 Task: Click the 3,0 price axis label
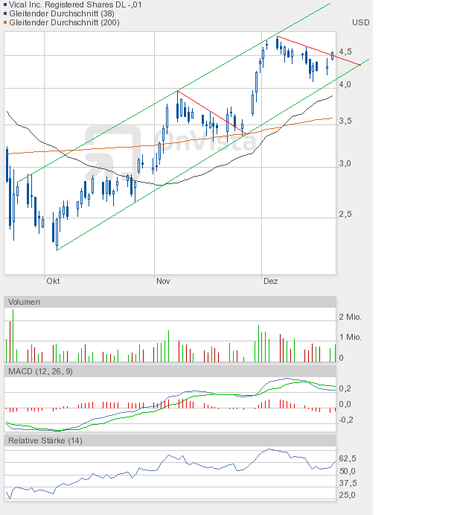[345, 163]
